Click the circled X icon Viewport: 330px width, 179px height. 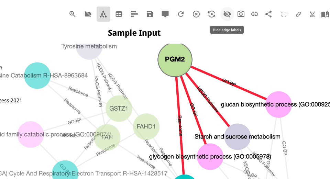click(196, 14)
